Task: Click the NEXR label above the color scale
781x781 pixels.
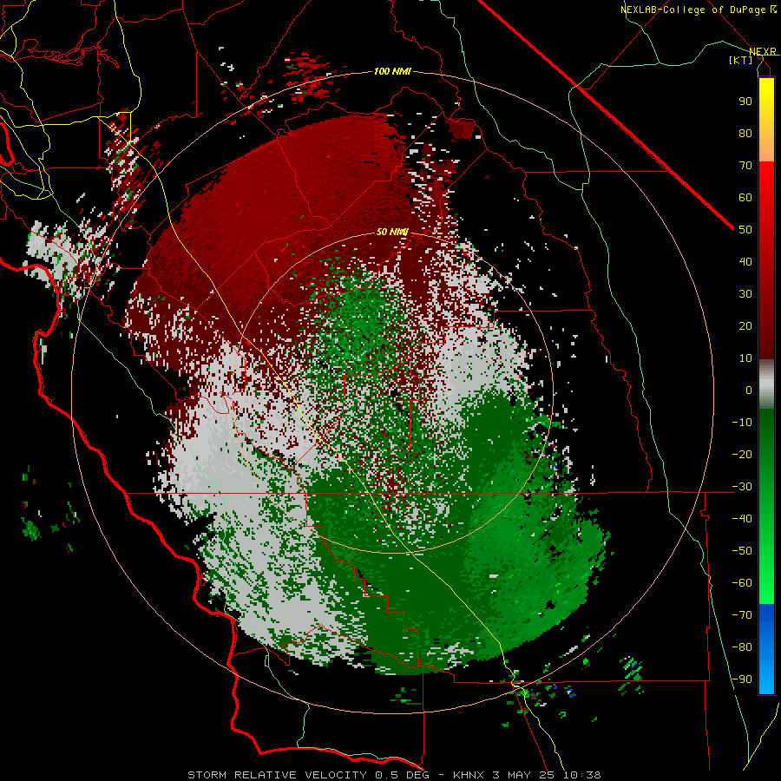Action: [762, 51]
